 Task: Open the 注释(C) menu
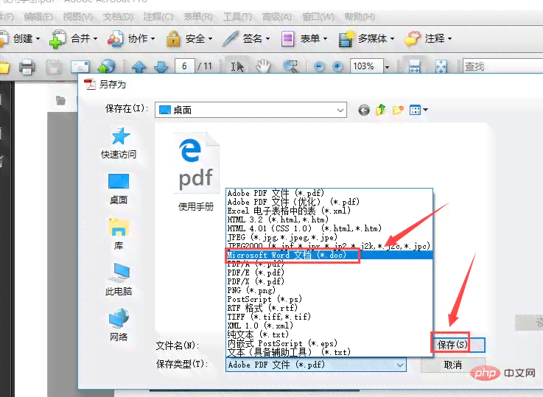pos(158,17)
